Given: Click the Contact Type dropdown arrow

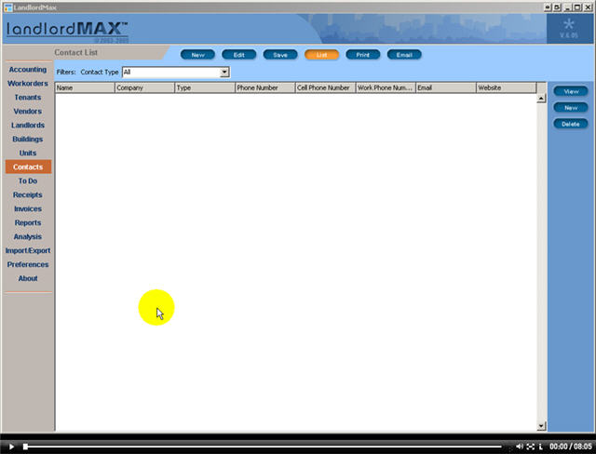Looking at the screenshot, I should point(224,73).
